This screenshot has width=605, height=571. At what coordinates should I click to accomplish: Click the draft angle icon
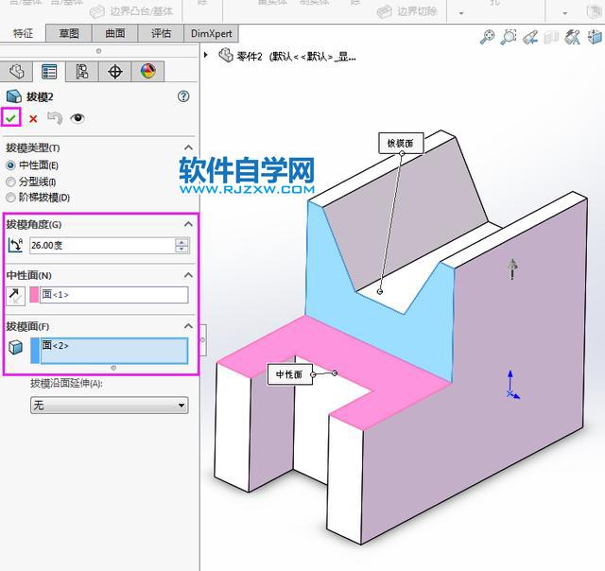pyautogui.click(x=15, y=246)
